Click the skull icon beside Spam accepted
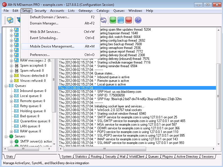This screenshot has width=223, height=167. 17,66
